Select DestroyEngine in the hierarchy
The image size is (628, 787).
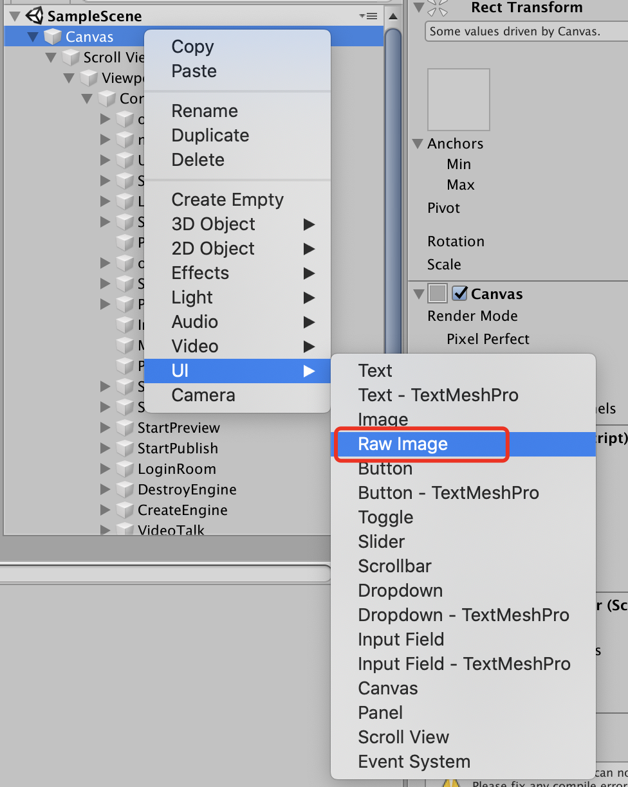187,490
